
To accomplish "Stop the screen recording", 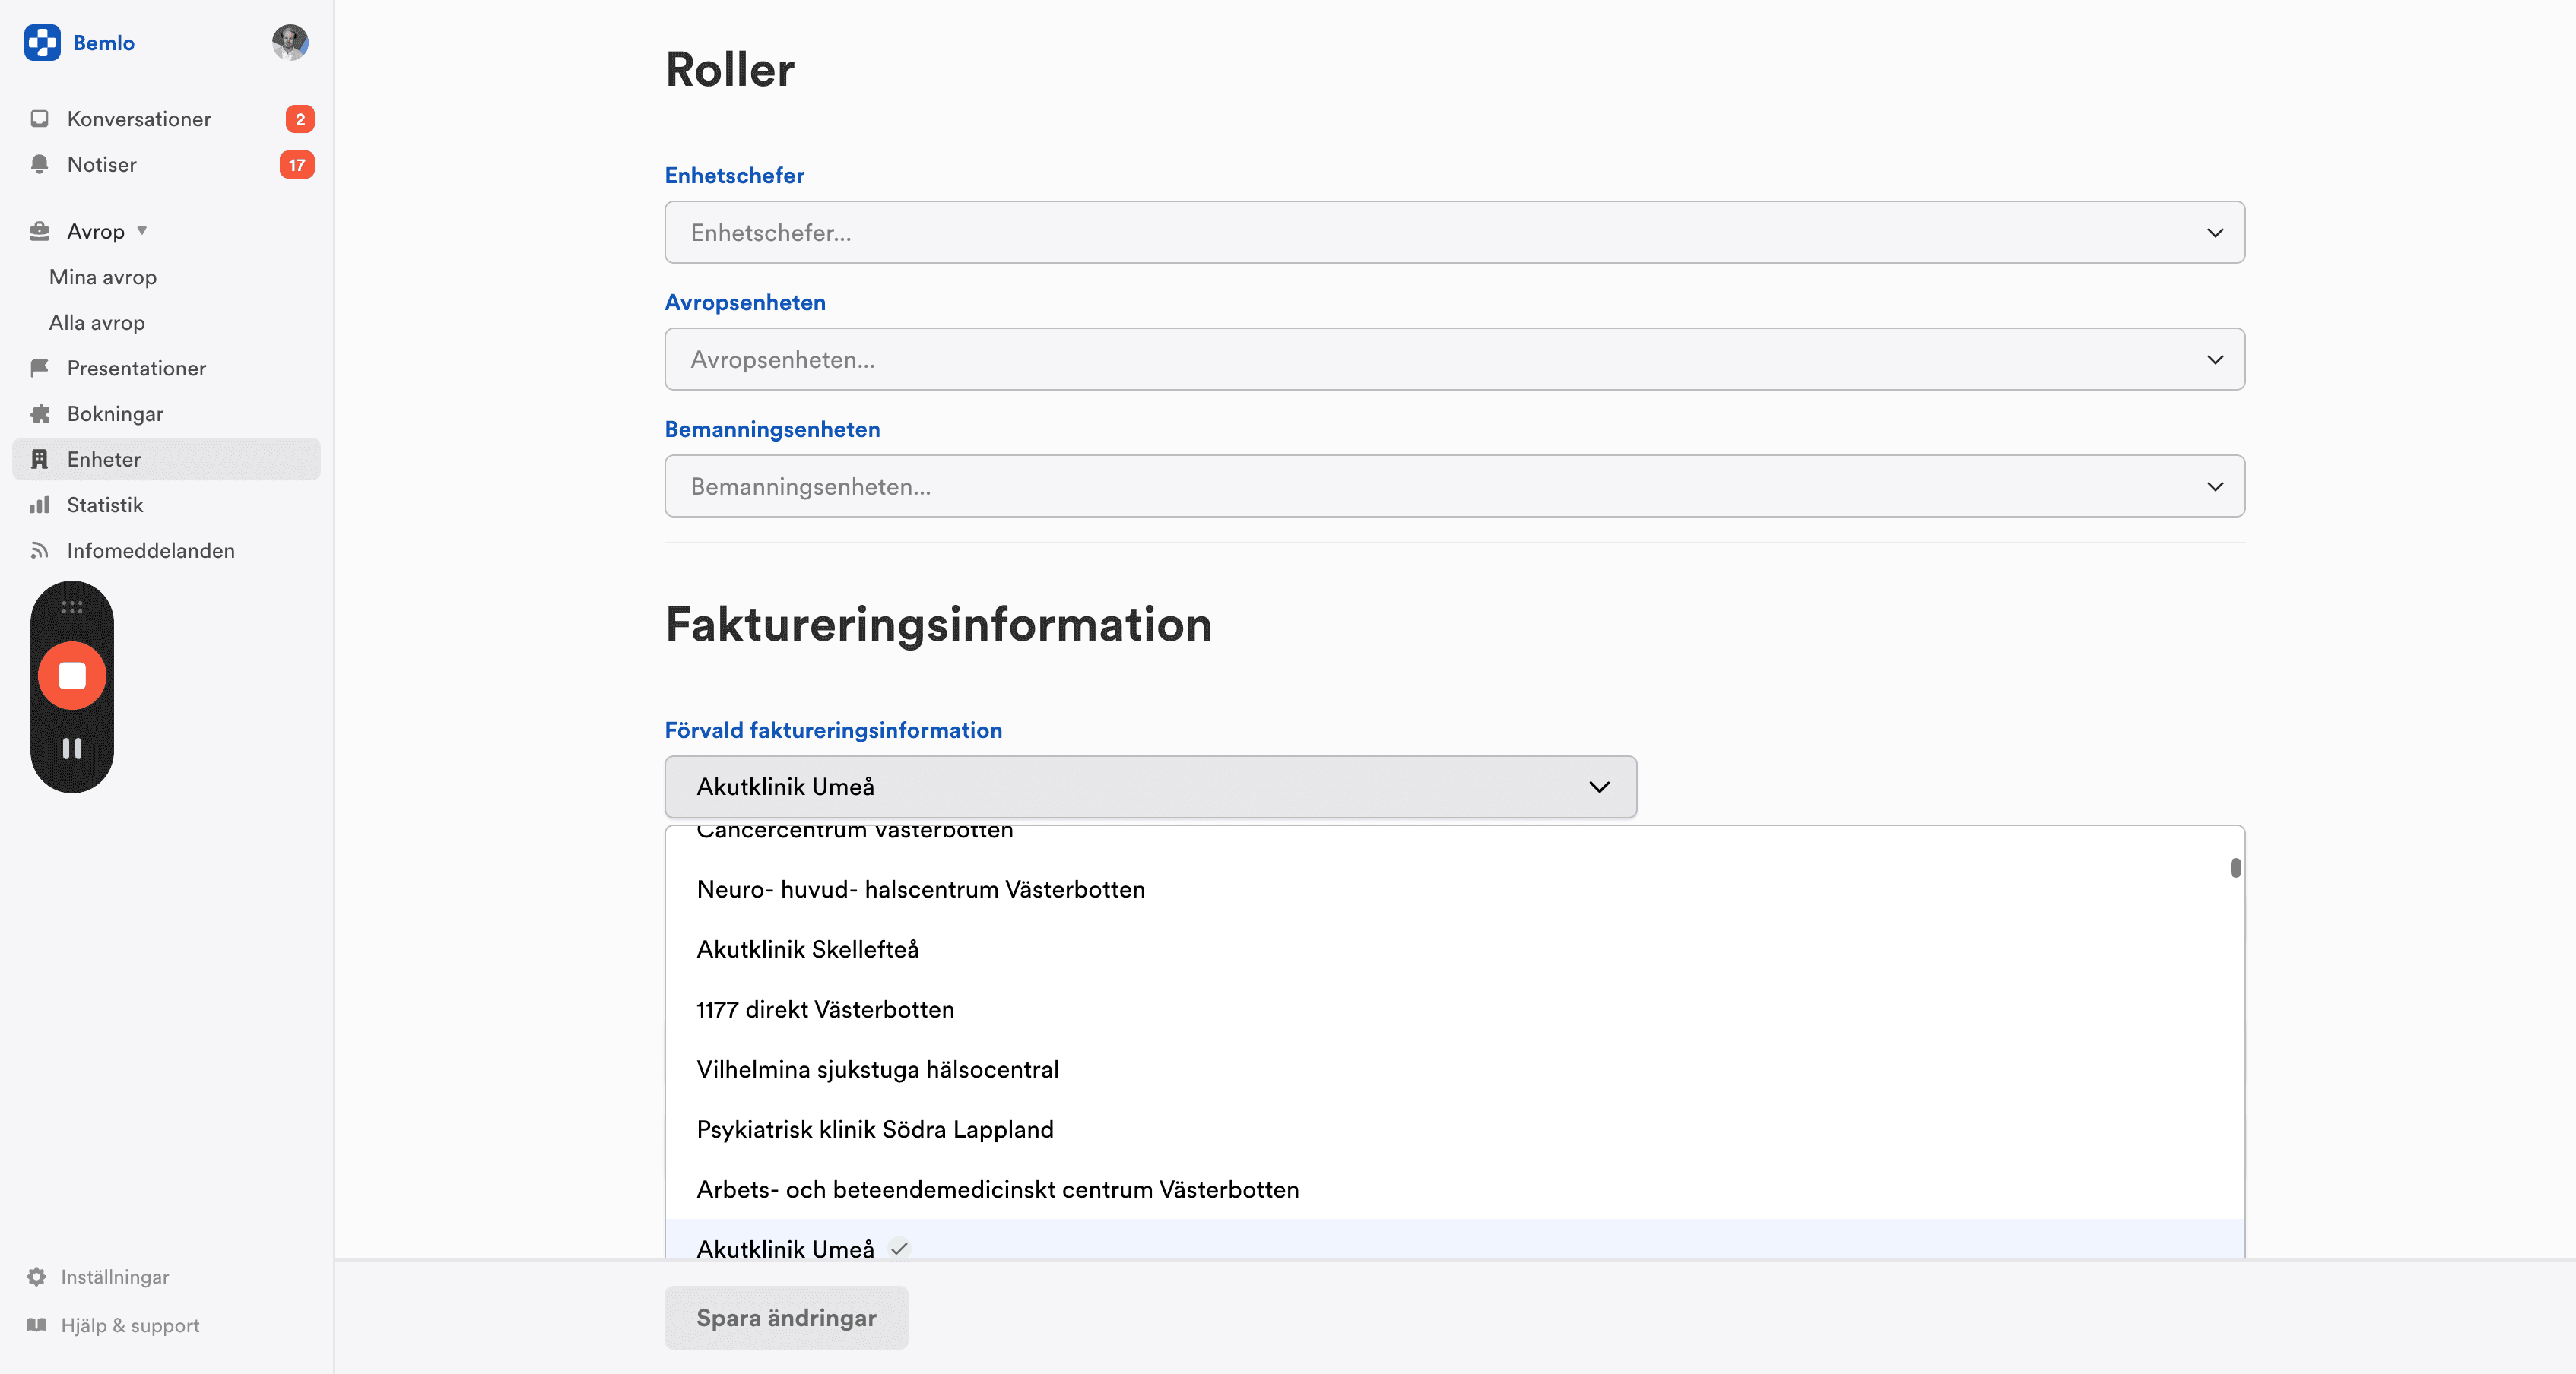I will pos(72,676).
